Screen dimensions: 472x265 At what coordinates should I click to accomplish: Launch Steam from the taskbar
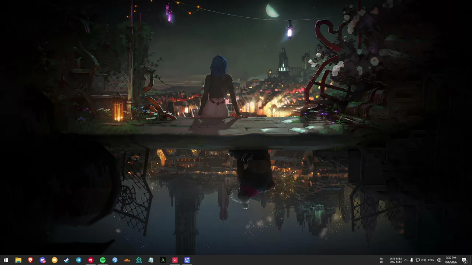(66, 260)
